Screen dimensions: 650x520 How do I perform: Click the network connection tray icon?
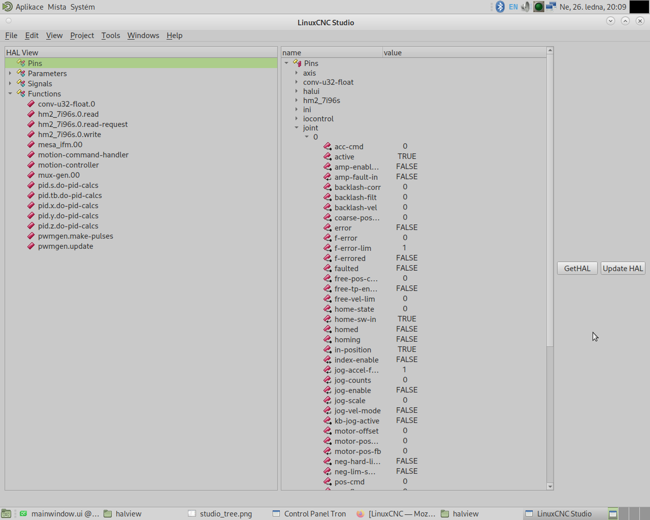tap(551, 7)
